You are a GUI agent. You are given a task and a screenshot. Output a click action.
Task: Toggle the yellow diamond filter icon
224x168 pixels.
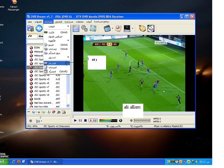(38, 112)
